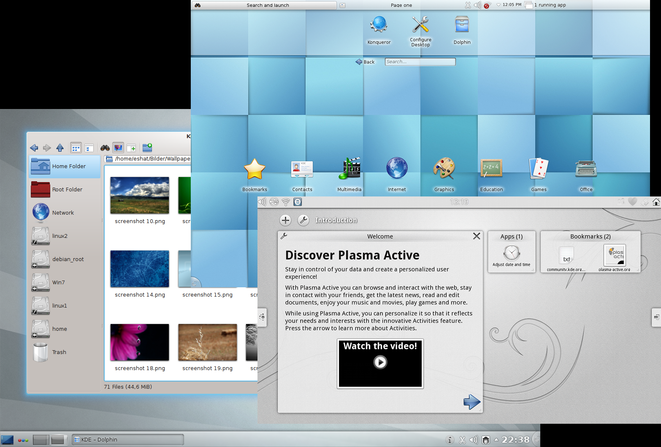Play the 'Watch the video!' clip
The height and width of the screenshot is (447, 661).
point(380,363)
